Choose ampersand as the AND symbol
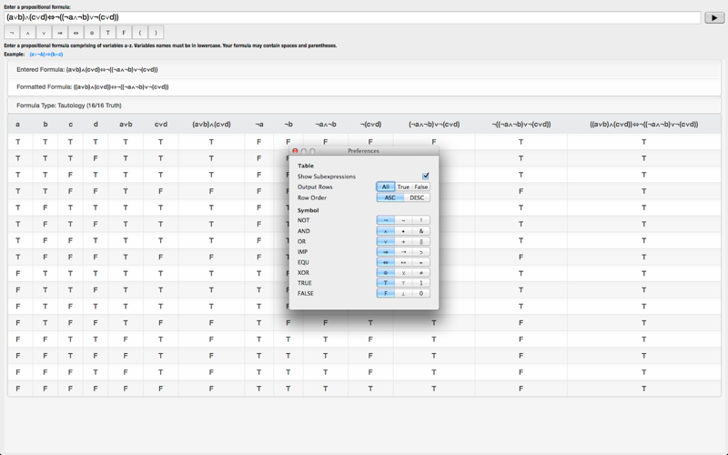 point(421,231)
